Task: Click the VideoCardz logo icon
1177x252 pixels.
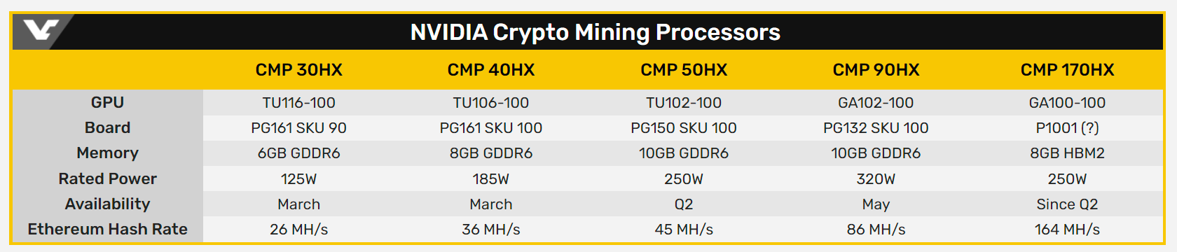Action: (41, 31)
